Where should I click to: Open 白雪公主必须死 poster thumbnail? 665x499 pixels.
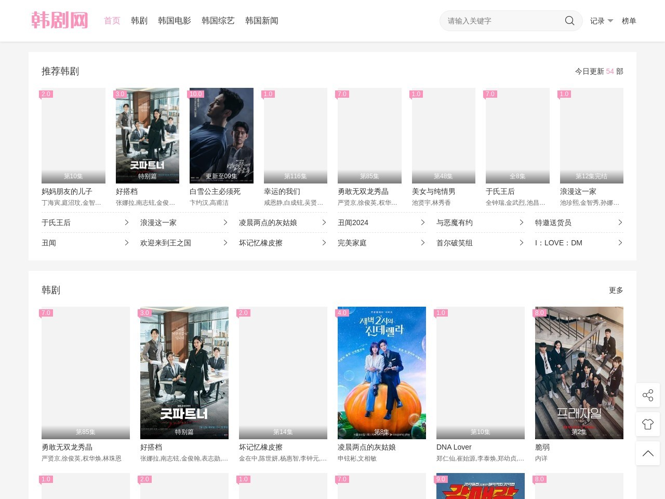point(221,136)
